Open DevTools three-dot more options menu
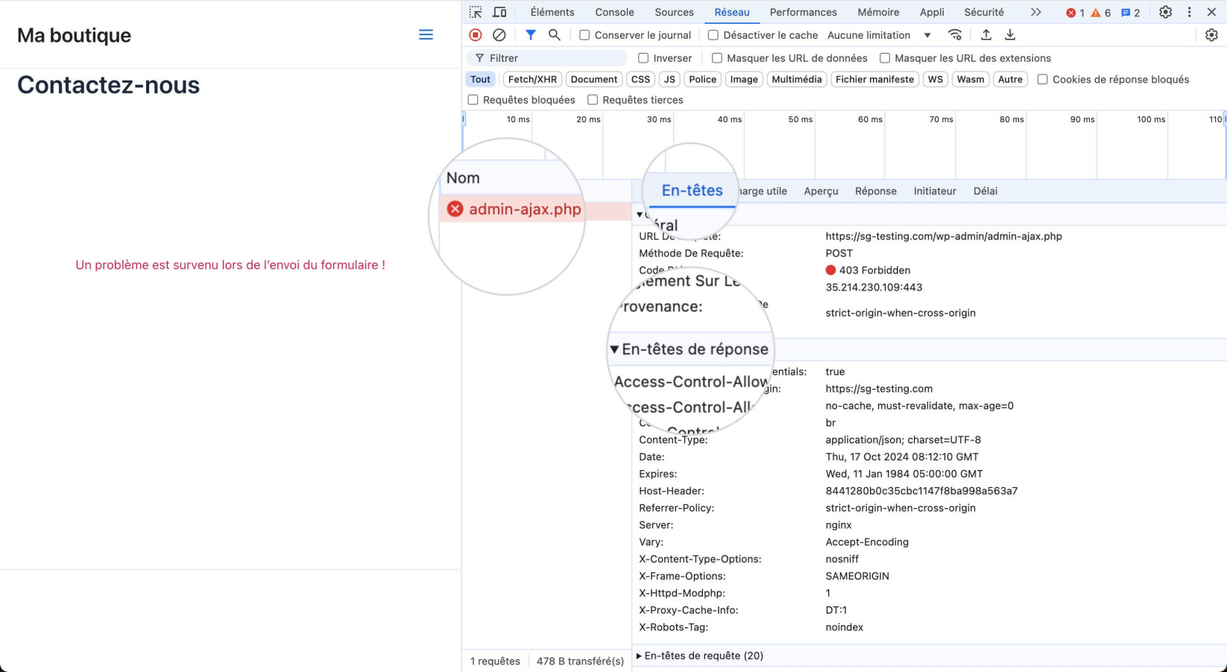The width and height of the screenshot is (1227, 672). click(1190, 12)
